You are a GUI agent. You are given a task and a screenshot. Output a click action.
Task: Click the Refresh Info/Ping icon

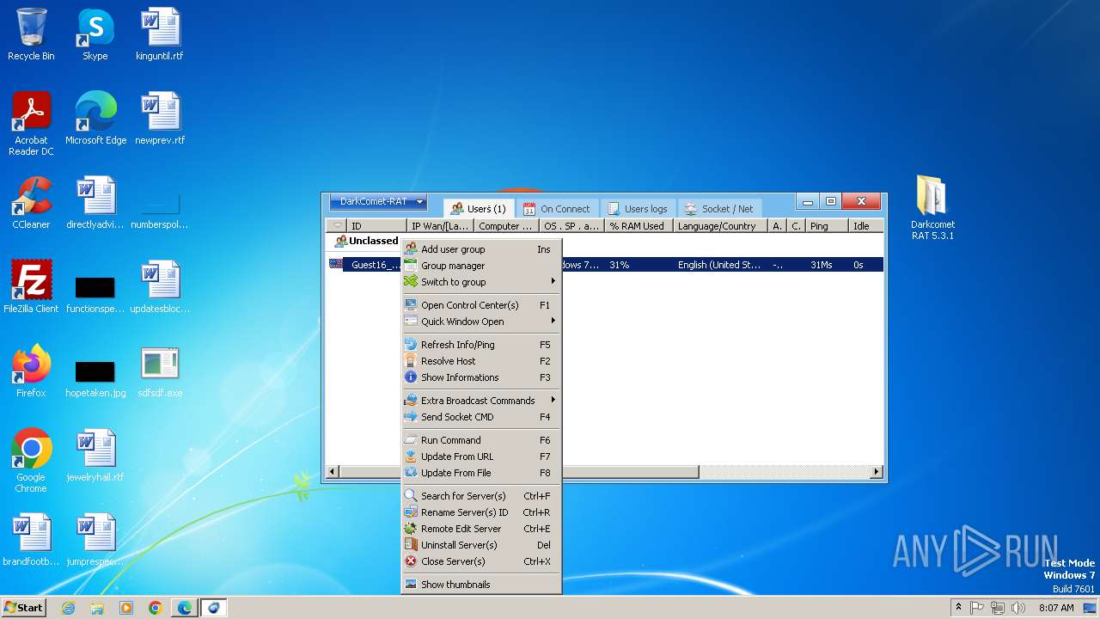point(411,345)
